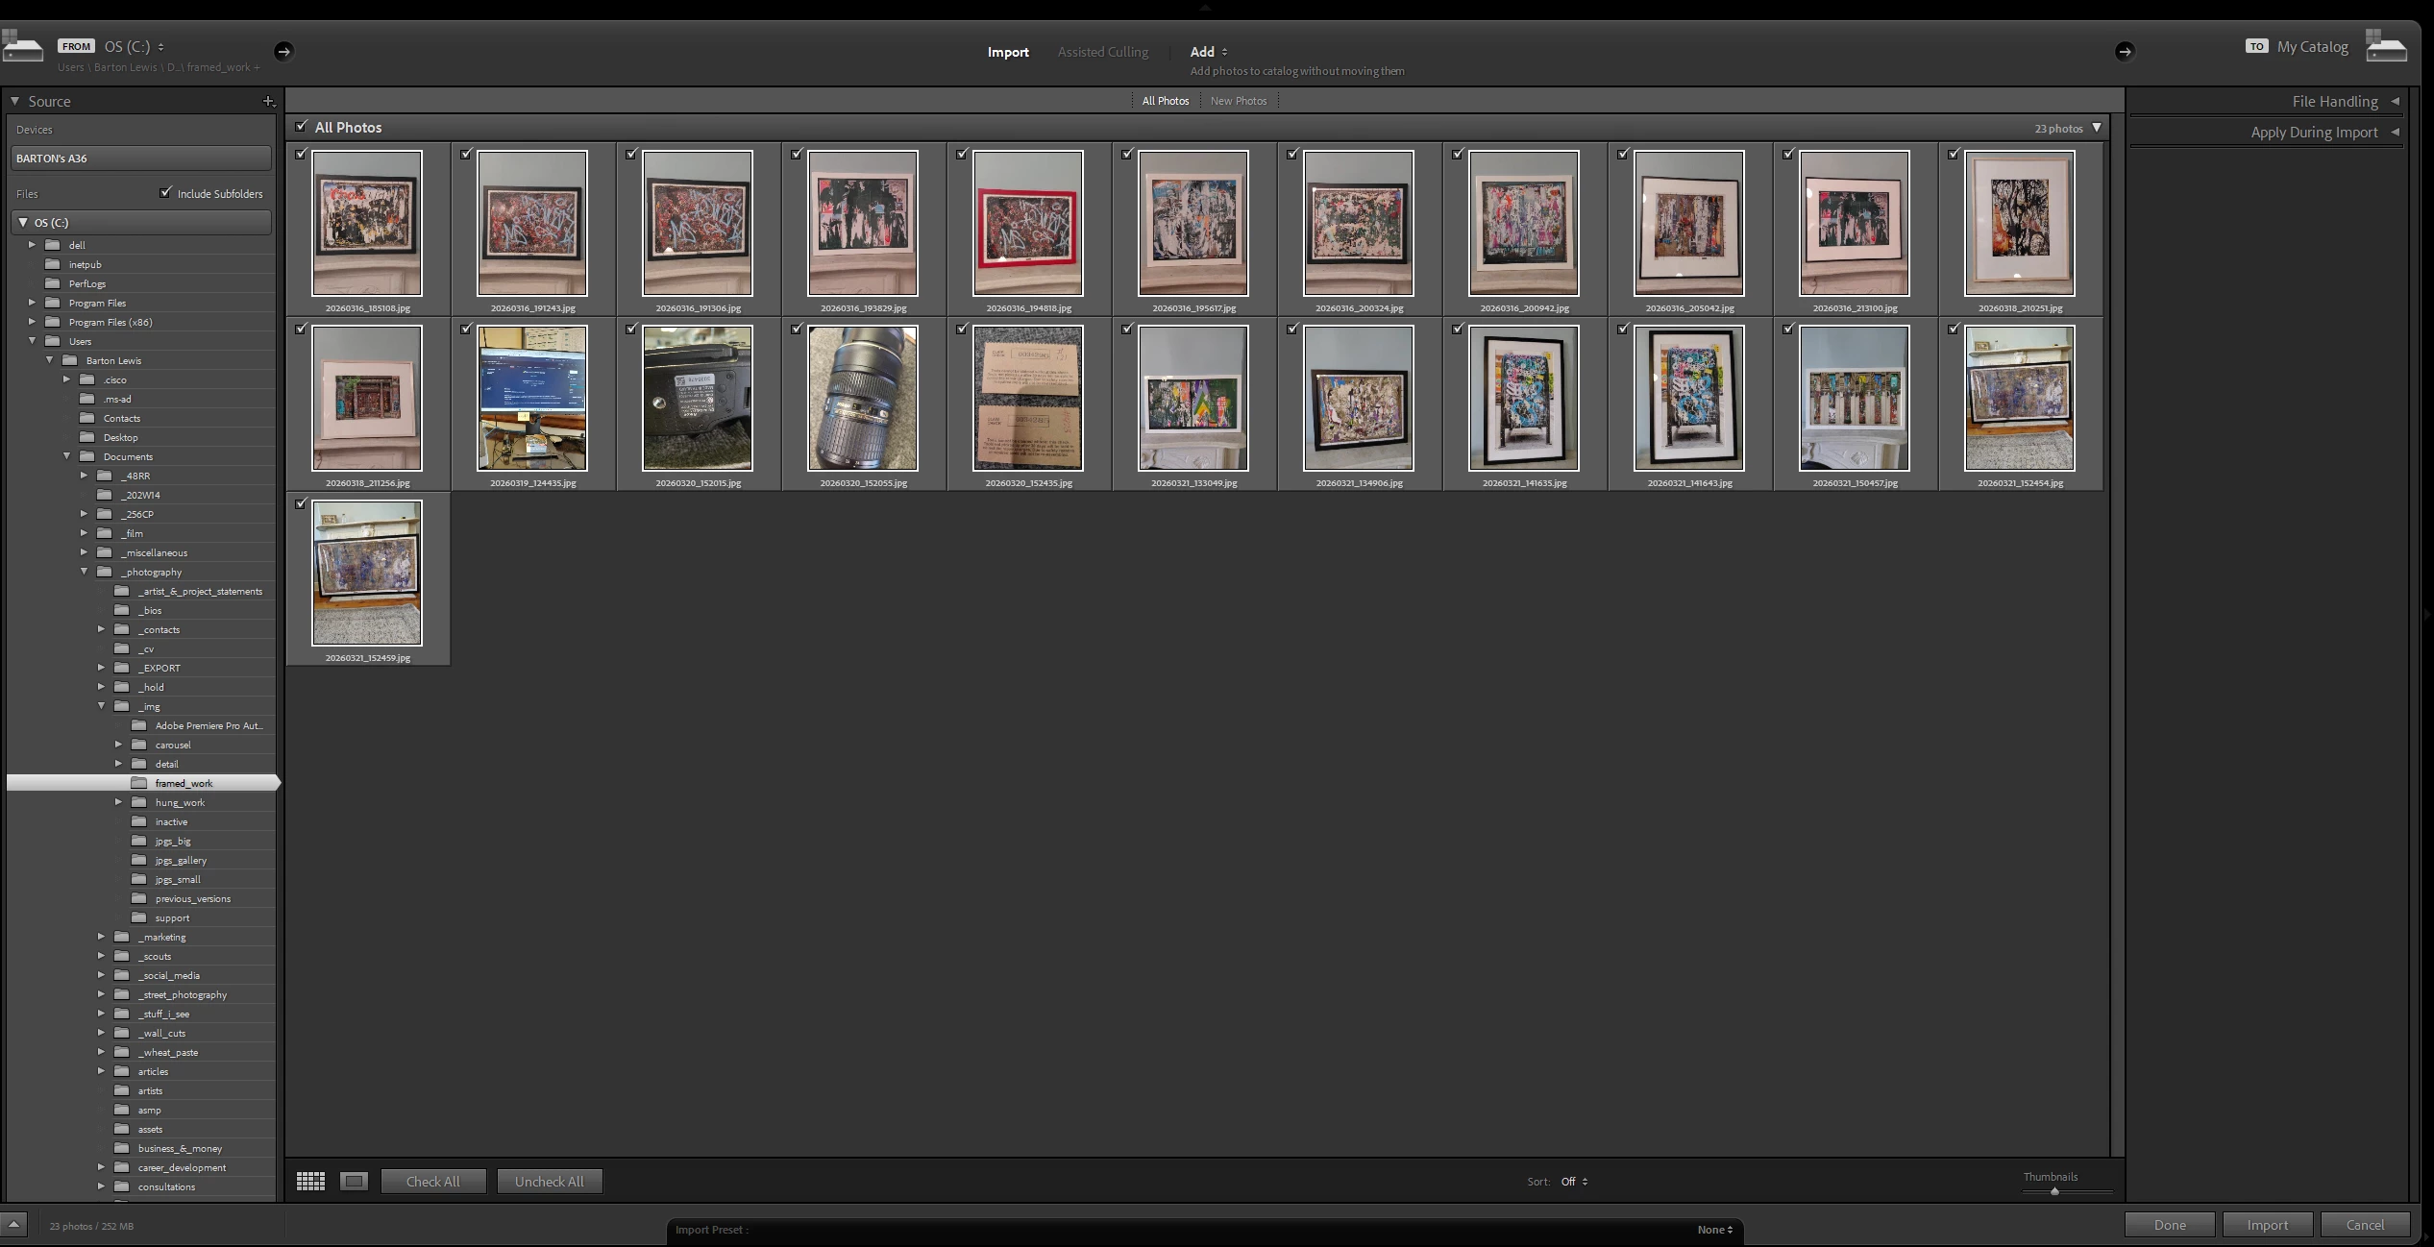Click the plus icon in Source panel

(x=268, y=101)
